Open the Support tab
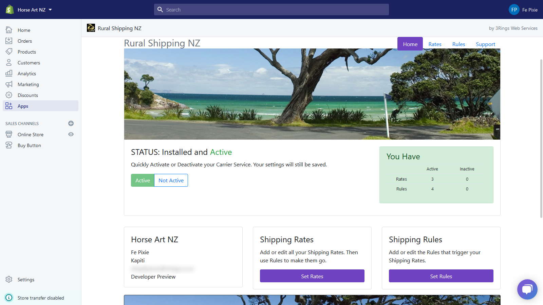 coord(485,44)
